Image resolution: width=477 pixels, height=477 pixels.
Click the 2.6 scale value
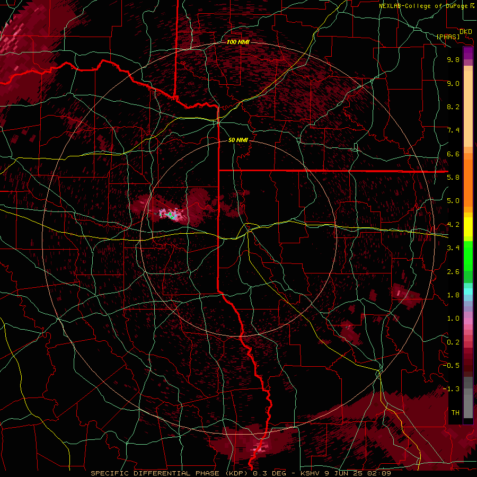pos(453,272)
